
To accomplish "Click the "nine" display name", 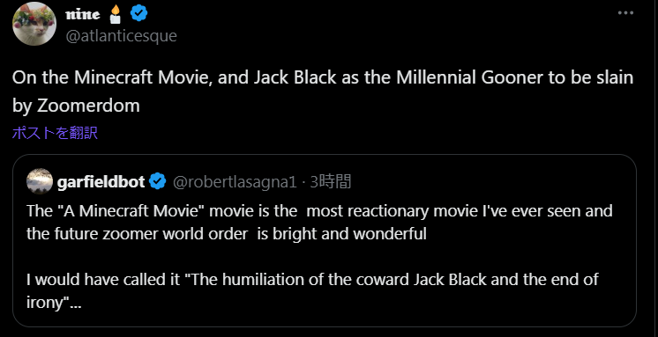I will click(83, 15).
